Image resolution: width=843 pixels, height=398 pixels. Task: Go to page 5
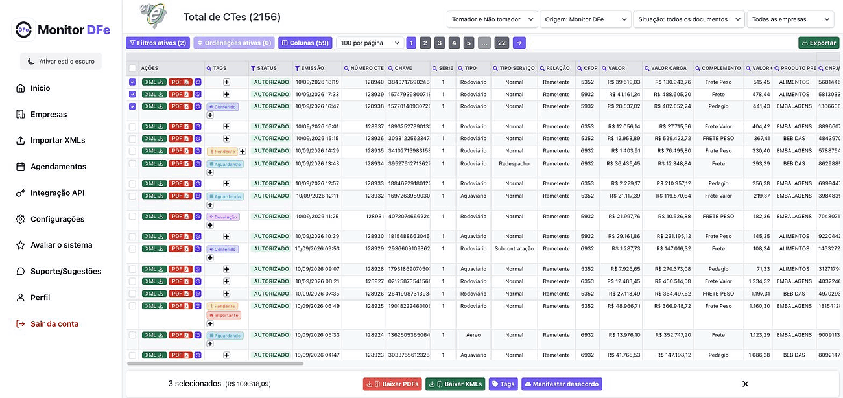pyautogui.click(x=469, y=43)
